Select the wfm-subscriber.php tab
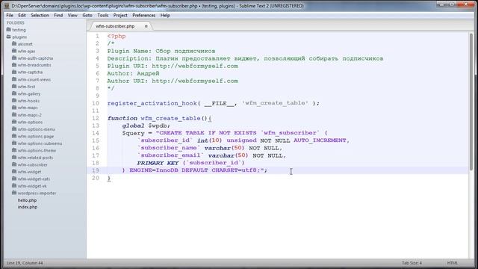478x269 pixels. coord(115,26)
